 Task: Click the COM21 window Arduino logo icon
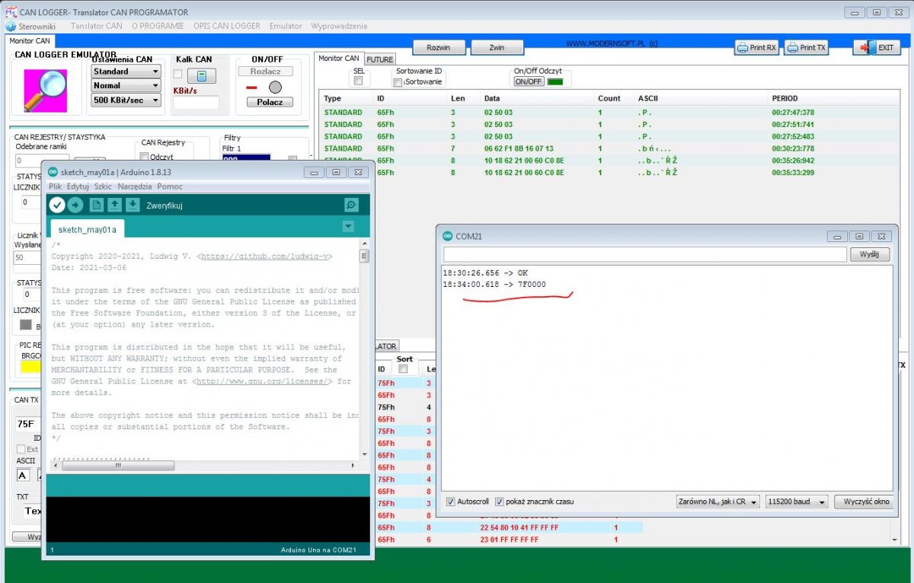448,236
